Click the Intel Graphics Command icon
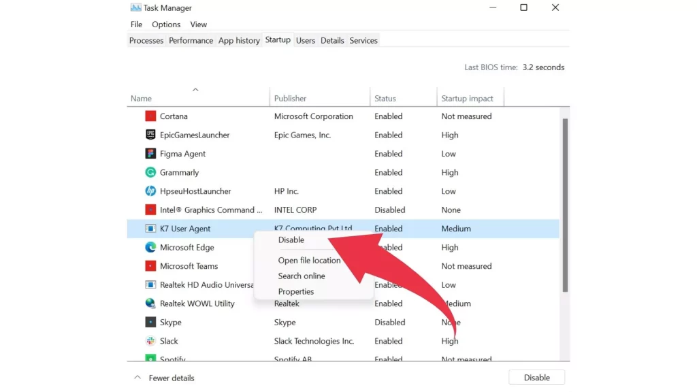This screenshot has height=392, width=697. pos(150,210)
